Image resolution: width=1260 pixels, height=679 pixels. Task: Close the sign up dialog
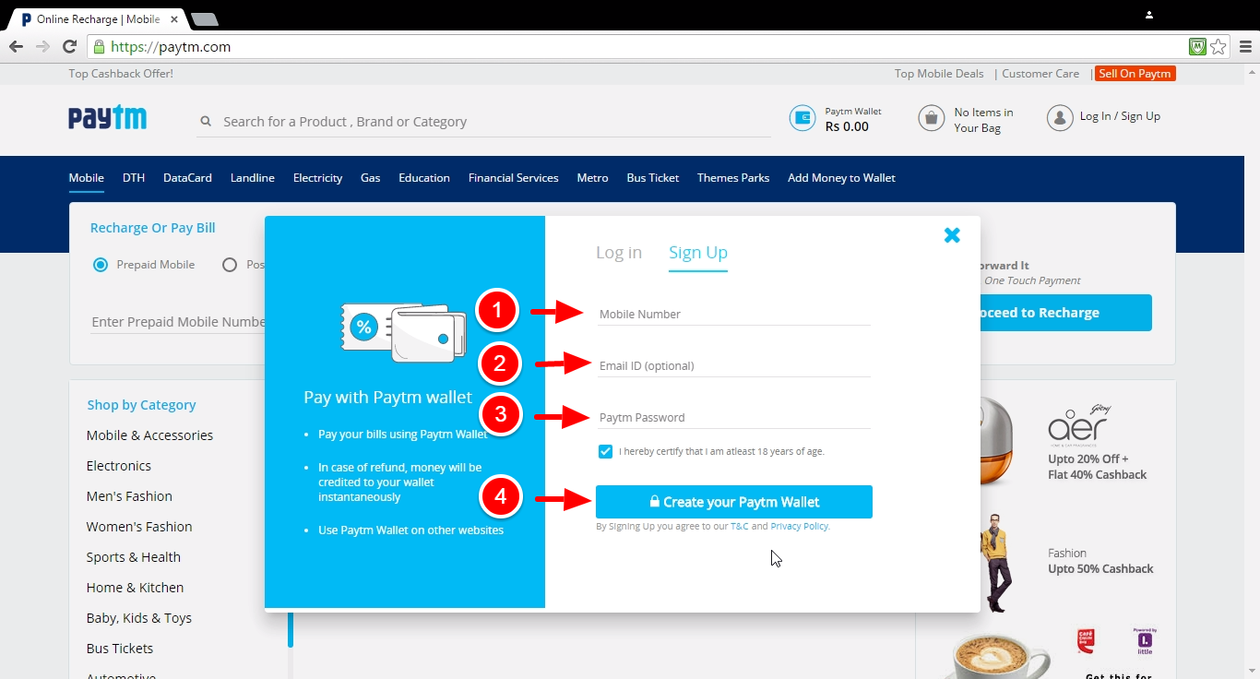pyautogui.click(x=952, y=235)
